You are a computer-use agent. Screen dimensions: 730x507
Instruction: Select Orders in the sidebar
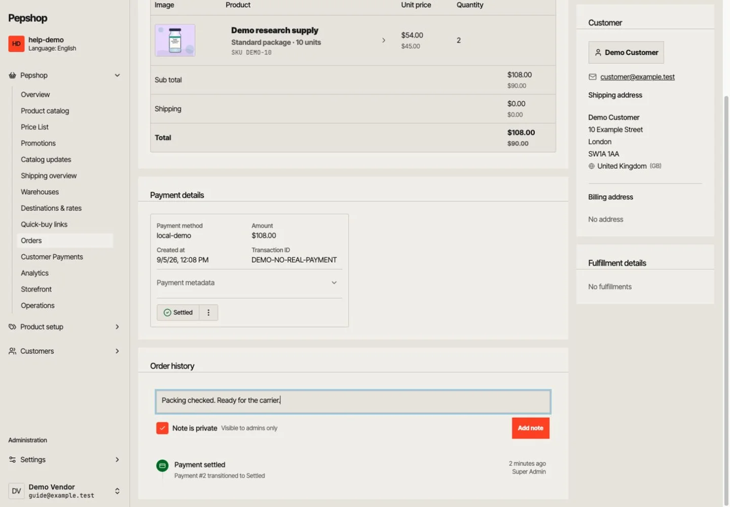(65, 241)
